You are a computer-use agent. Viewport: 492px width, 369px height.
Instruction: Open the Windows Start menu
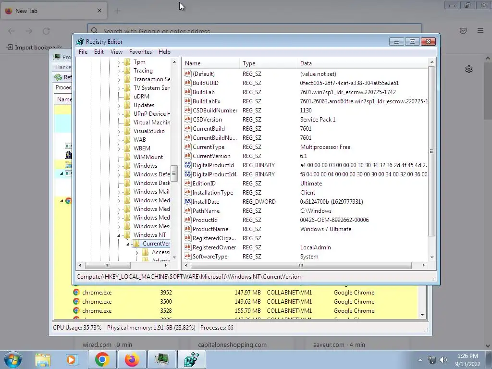(x=13, y=359)
